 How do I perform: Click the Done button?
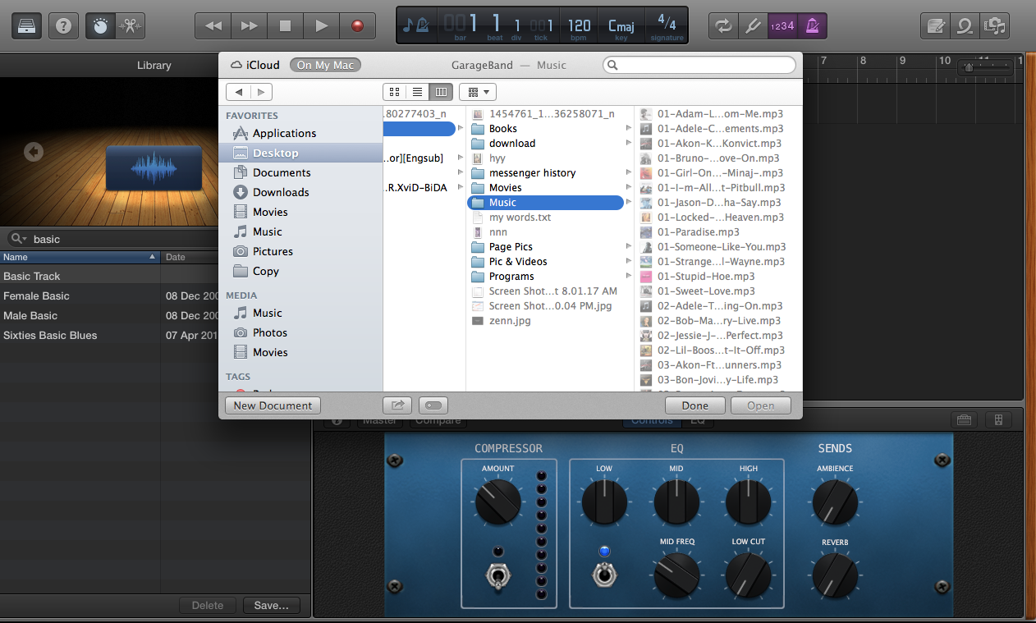click(x=694, y=405)
